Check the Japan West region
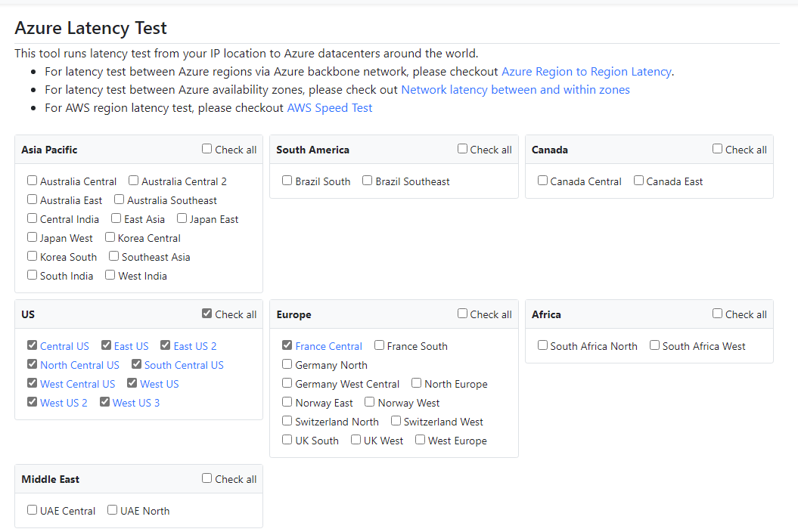Viewport: 798px width, 532px height. 32,237
